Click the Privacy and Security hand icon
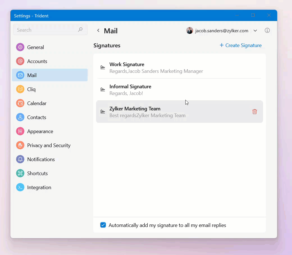The image size is (292, 255). [x=20, y=145]
